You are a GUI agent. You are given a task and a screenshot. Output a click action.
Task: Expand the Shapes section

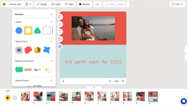51,22
